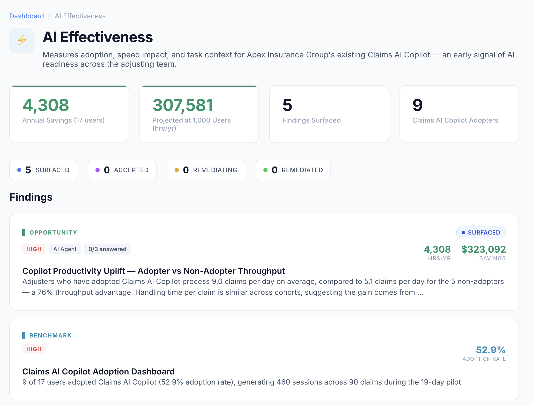Click the green OPPORTUNITY category marker

(x=24, y=232)
